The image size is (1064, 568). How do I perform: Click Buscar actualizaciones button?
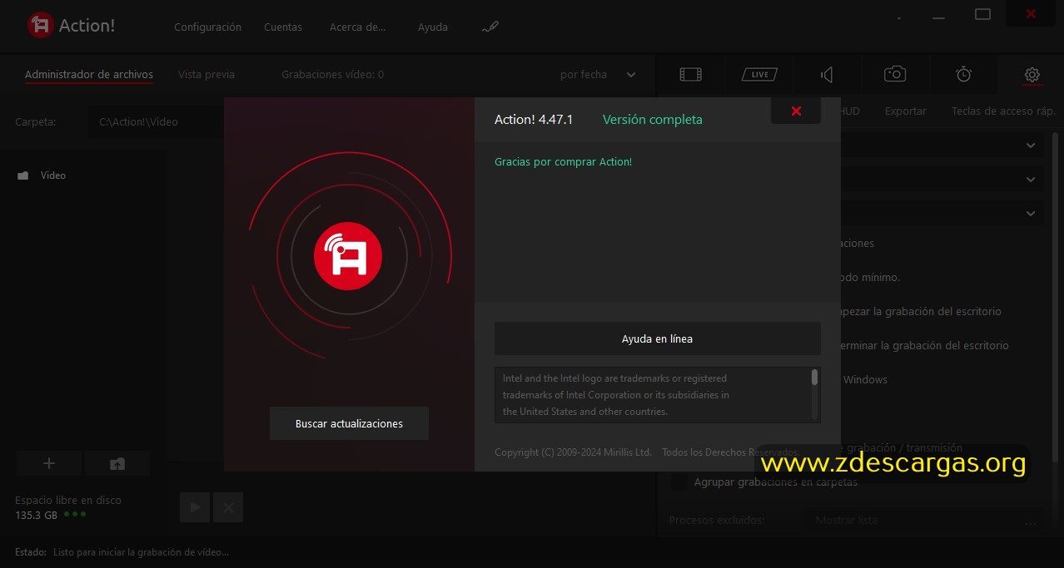(349, 423)
